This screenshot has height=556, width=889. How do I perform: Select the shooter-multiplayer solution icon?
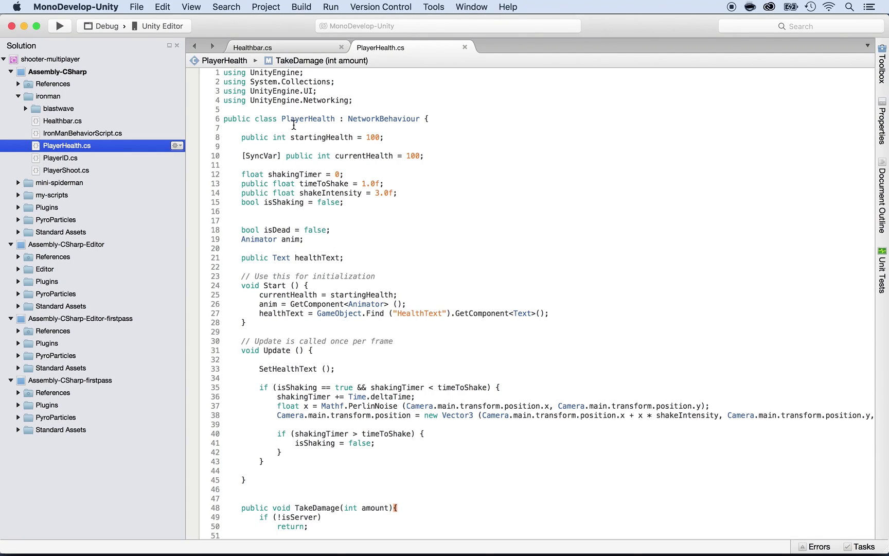[13, 59]
